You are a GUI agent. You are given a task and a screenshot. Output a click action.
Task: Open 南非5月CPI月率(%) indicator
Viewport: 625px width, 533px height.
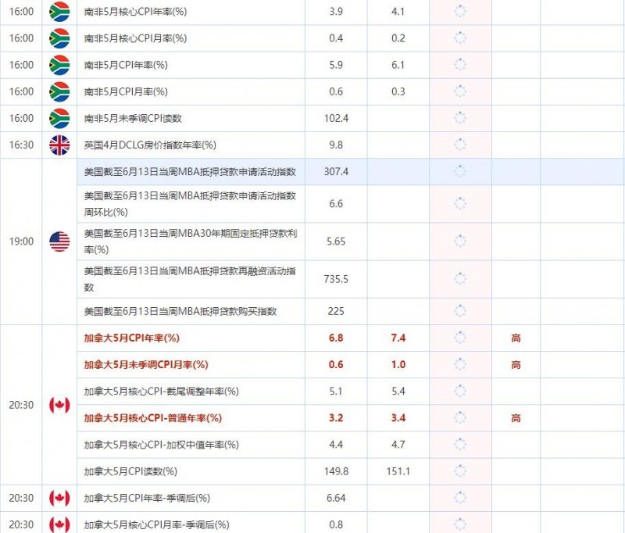click(126, 91)
